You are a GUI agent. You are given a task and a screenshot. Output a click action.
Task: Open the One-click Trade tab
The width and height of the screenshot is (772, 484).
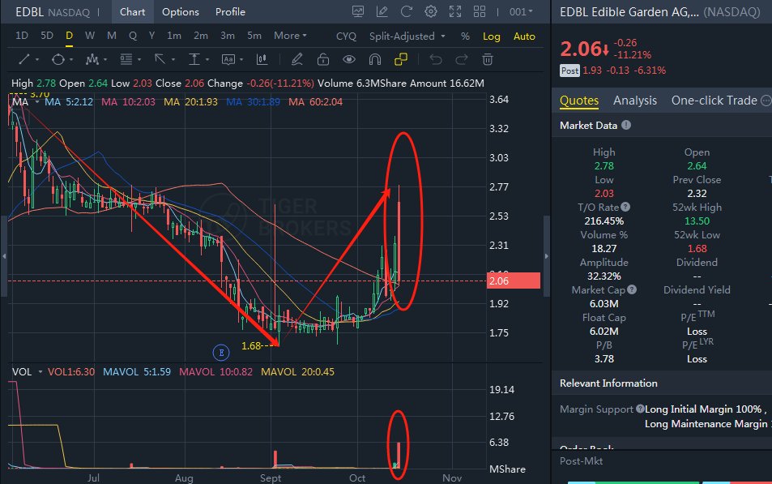tap(714, 101)
